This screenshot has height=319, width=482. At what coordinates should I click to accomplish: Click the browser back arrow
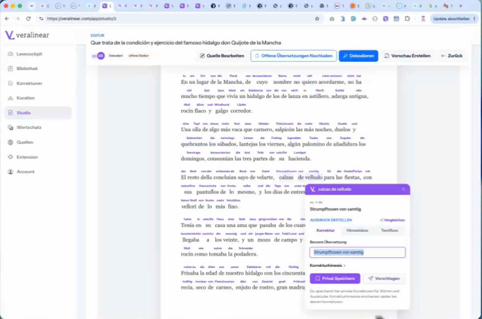pyautogui.click(x=7, y=18)
